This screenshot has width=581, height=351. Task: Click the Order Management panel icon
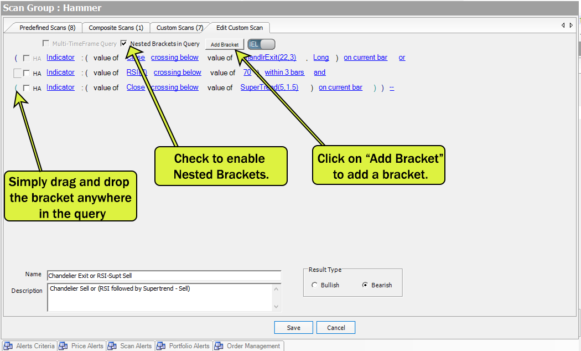click(x=219, y=346)
